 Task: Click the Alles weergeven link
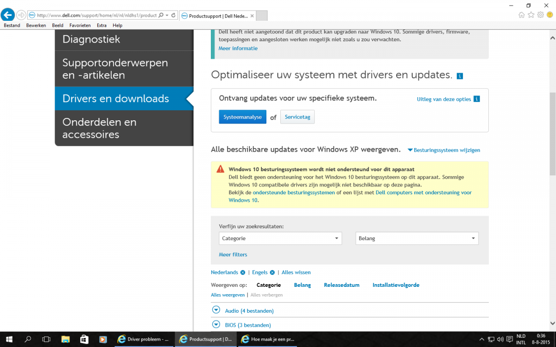point(227,295)
